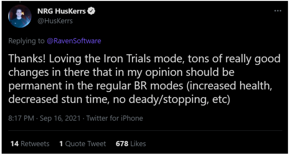
Task: Click the verified badge next to NRG HusKerrs
Action: (x=91, y=11)
